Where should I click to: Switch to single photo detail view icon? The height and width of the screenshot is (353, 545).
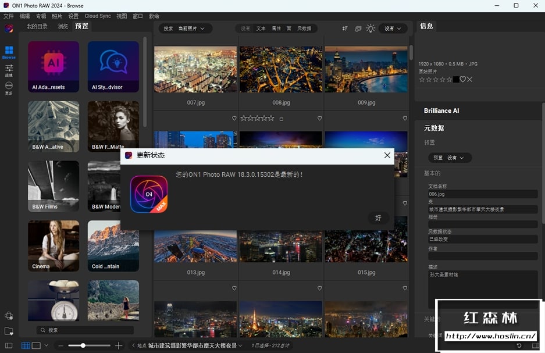[x=36, y=345]
